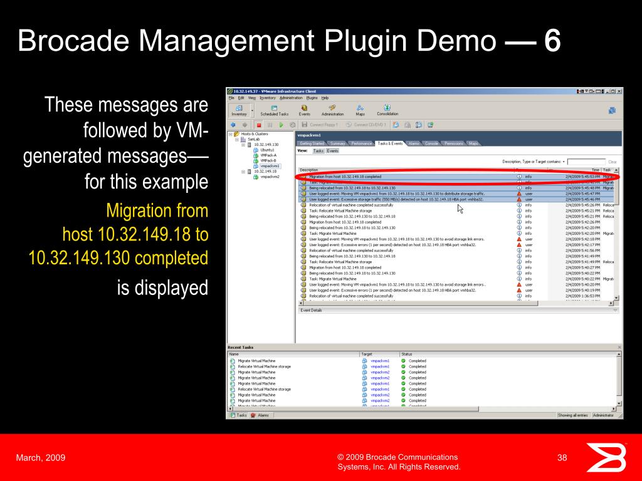Open the Plugins menu
Image resolution: width=642 pixels, height=481 pixels.
(312, 98)
